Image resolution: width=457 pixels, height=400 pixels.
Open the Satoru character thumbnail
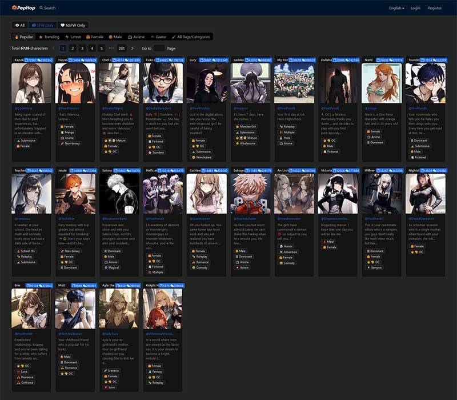pos(119,194)
